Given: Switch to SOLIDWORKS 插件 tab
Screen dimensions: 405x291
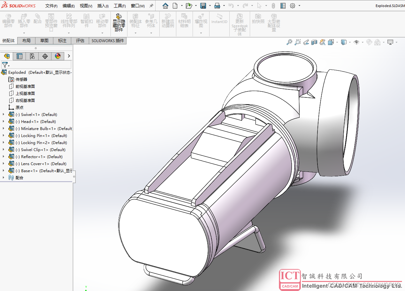Looking at the screenshot, I should tap(108, 41).
